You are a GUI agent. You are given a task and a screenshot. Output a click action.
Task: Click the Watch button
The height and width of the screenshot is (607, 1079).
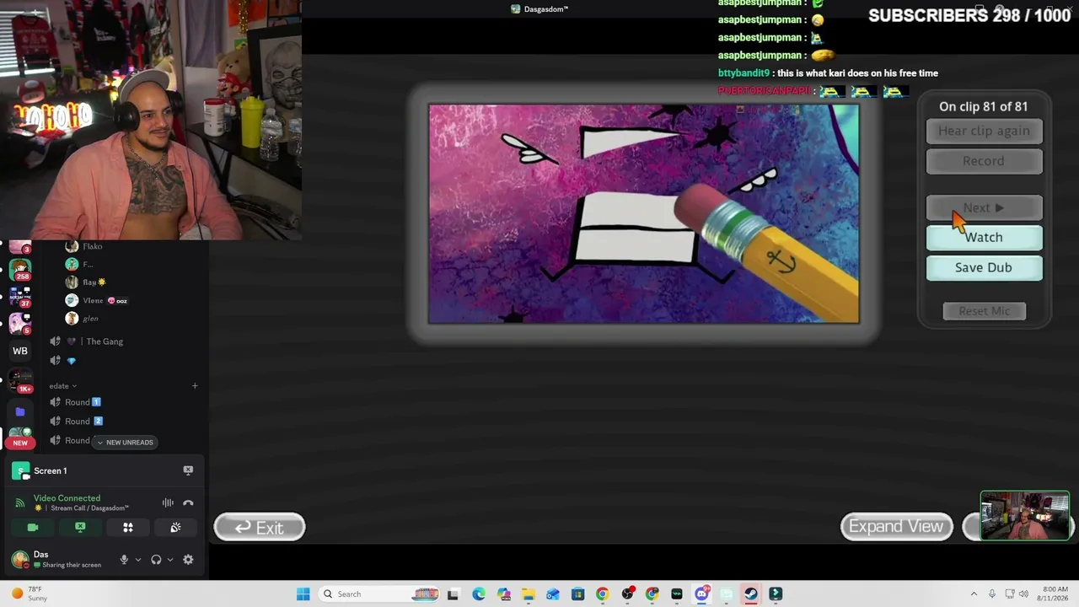point(984,237)
